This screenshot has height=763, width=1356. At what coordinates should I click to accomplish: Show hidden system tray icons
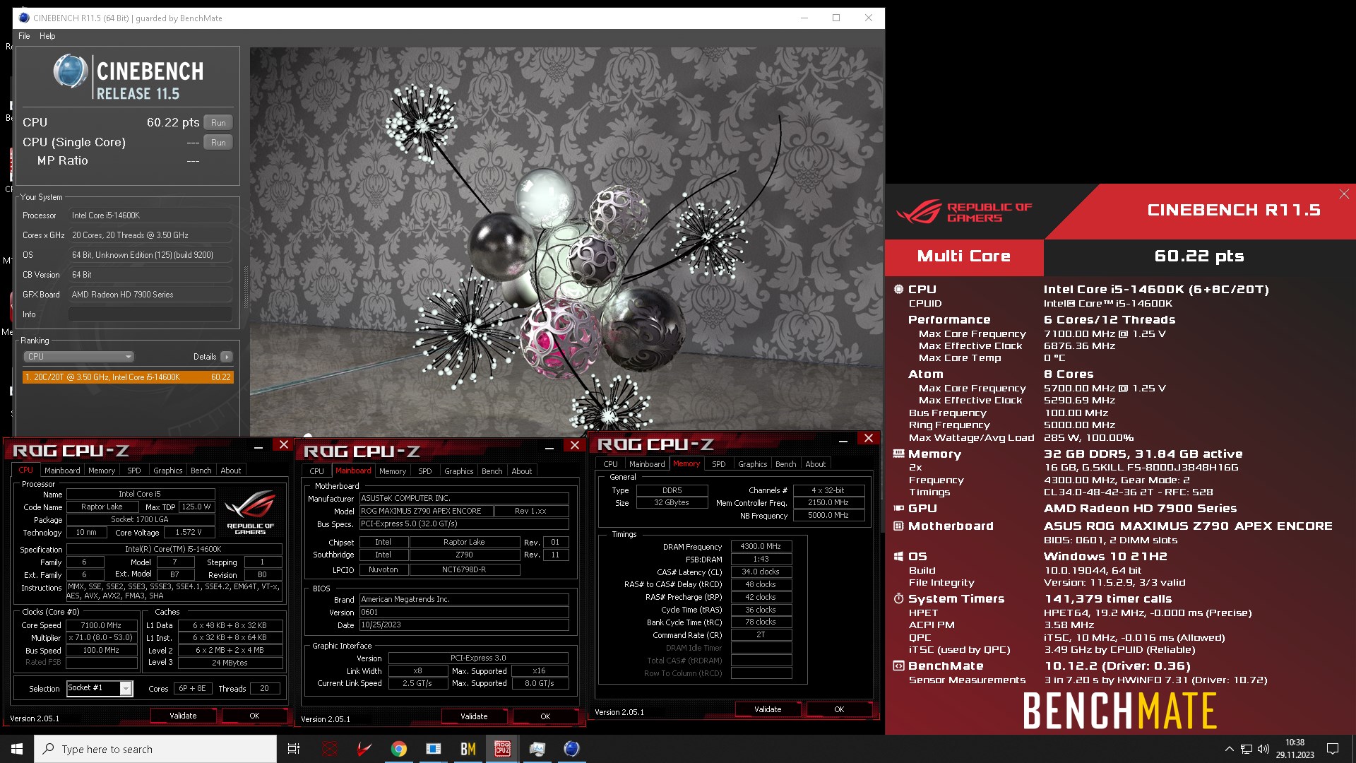pos(1229,749)
